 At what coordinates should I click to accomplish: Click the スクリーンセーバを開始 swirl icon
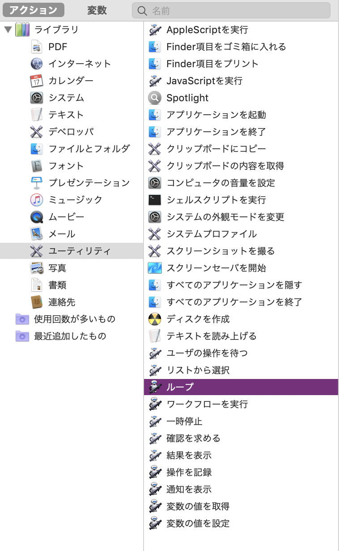click(x=155, y=268)
